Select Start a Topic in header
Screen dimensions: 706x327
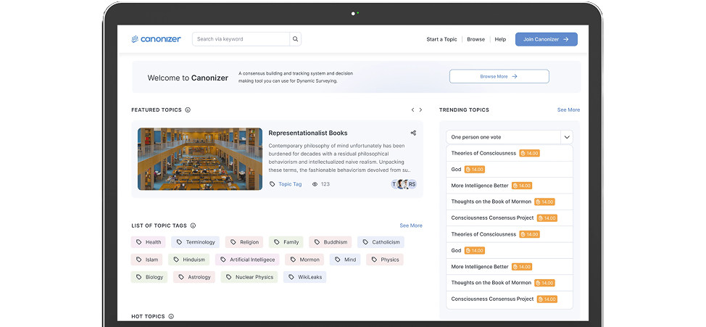[x=441, y=39]
